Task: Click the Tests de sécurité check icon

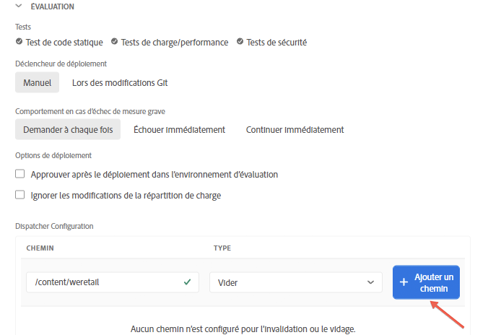Action: [240, 41]
